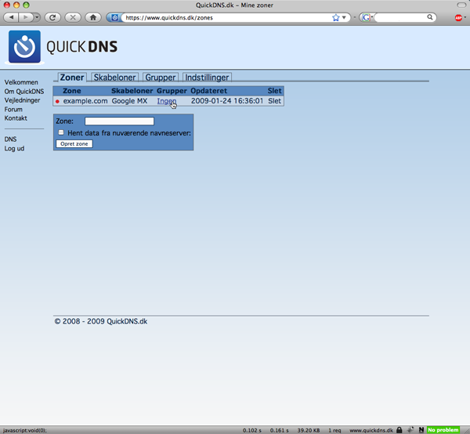Click Slet in the example.com row

[x=275, y=101]
